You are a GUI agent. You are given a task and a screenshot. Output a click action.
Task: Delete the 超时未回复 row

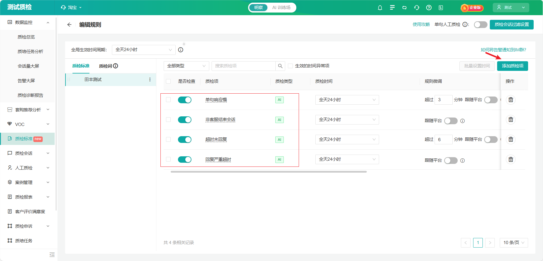(511, 139)
